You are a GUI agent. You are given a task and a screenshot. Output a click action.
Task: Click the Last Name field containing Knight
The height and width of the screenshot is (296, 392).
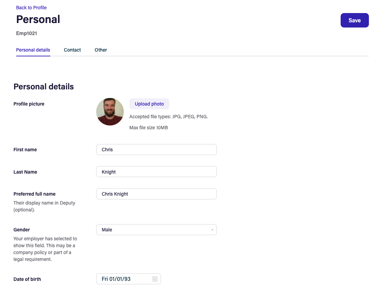click(156, 172)
